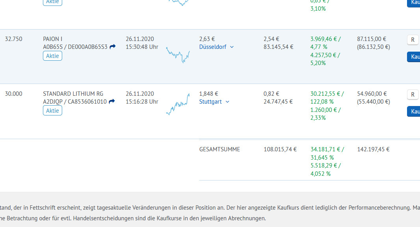Click the A0B65S / DE000A0B65S3 identifier
420x227 pixels.
coord(75,47)
